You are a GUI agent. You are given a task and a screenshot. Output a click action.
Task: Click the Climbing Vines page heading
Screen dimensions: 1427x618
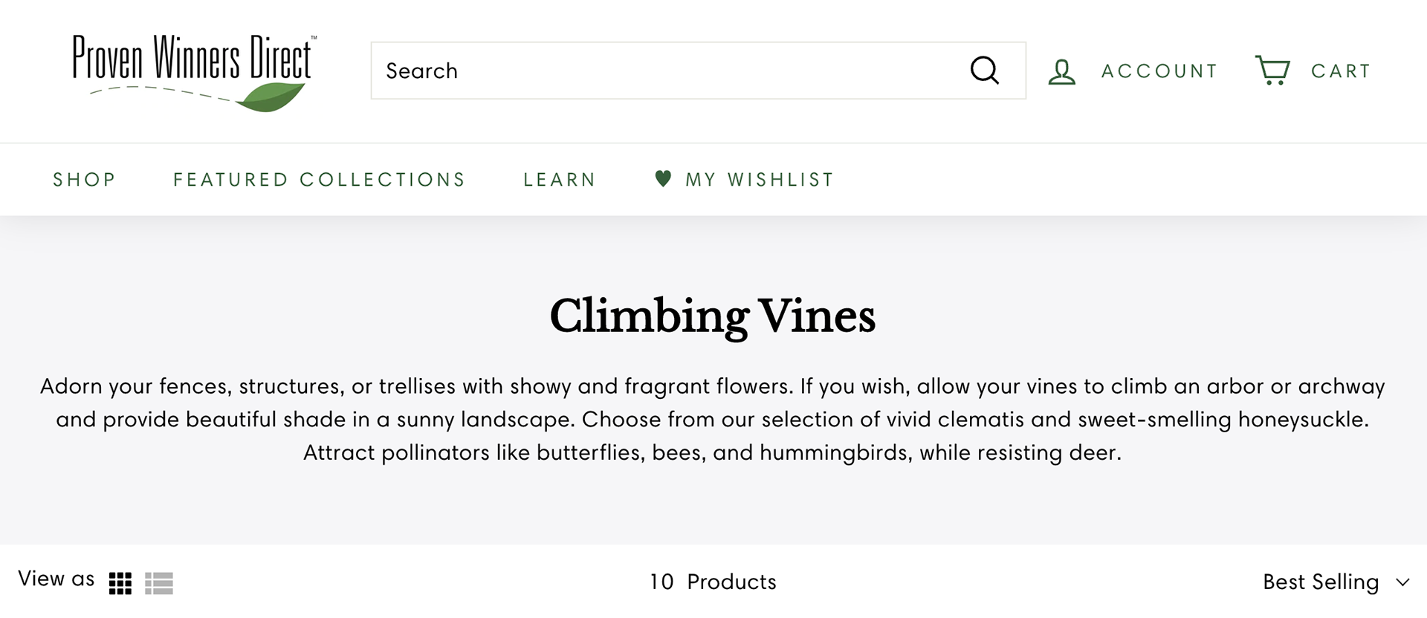tap(713, 316)
